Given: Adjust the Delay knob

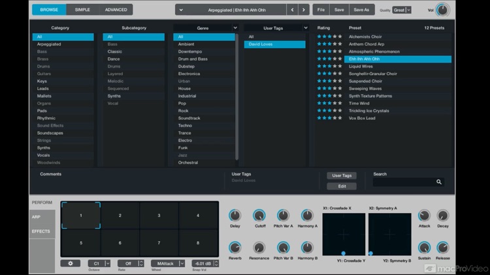Looking at the screenshot, I should (x=235, y=216).
